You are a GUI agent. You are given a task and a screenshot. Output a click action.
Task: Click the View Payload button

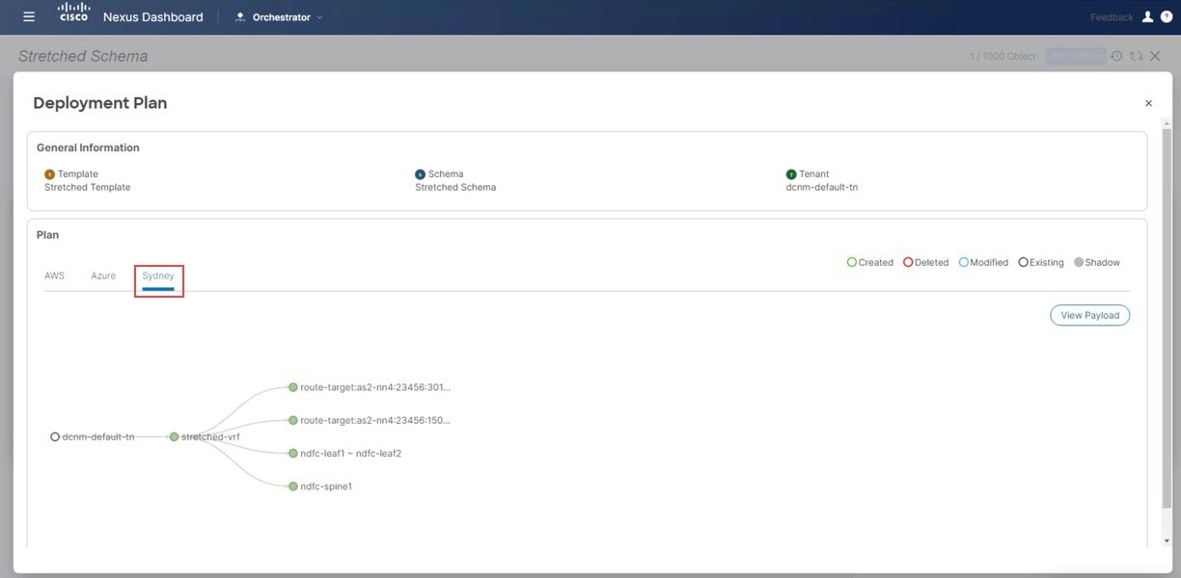[x=1089, y=315]
